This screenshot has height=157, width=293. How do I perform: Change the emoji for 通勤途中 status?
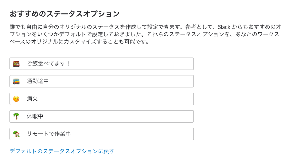tap(16, 81)
